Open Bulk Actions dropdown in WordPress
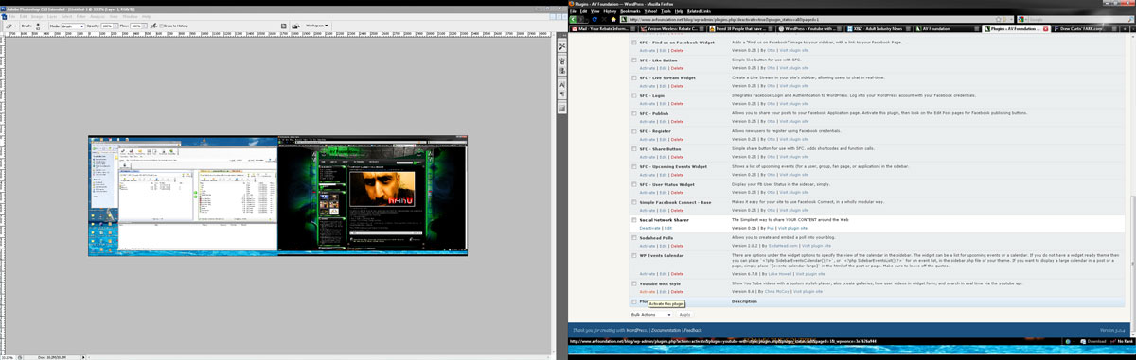The width and height of the screenshot is (1136, 360). (652, 314)
